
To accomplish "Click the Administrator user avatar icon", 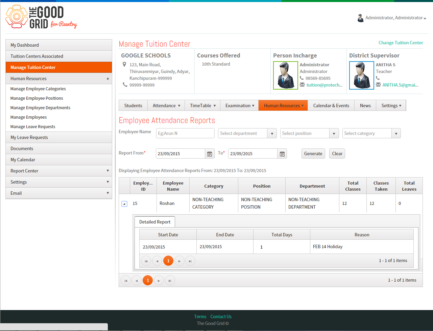I will coord(360,18).
